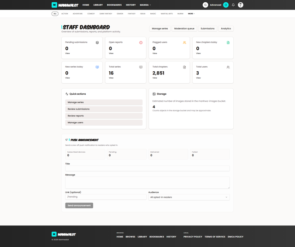Image resolution: width=295 pixels, height=247 pixels.
Task: Select the Demon genre filter
Action: coord(120,13)
